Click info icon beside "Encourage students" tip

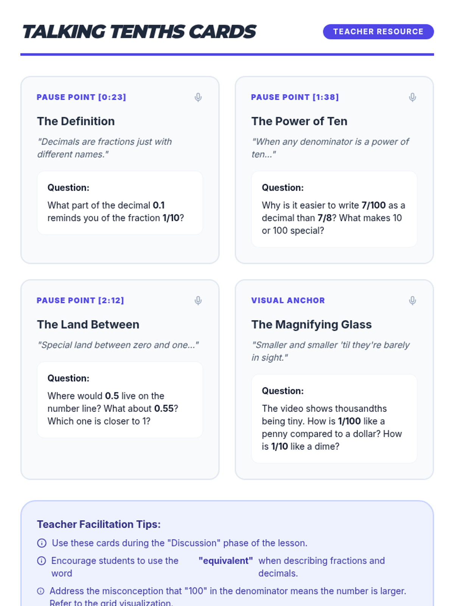[x=42, y=561]
